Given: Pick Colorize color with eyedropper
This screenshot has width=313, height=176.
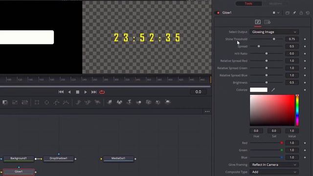Looking at the screenshot, I should (x=273, y=90).
